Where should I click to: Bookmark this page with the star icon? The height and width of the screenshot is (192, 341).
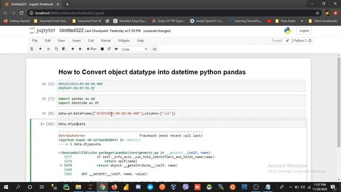tap(318, 13)
